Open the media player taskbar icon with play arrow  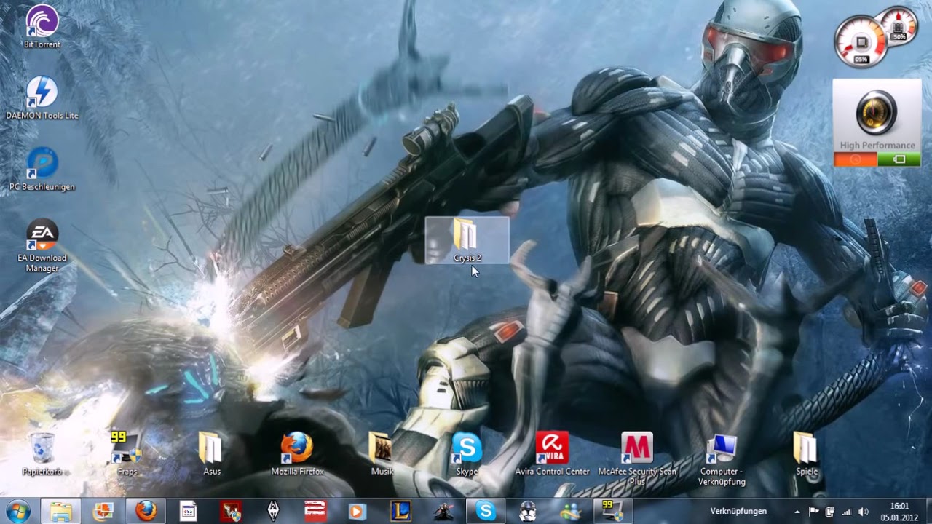357,511
